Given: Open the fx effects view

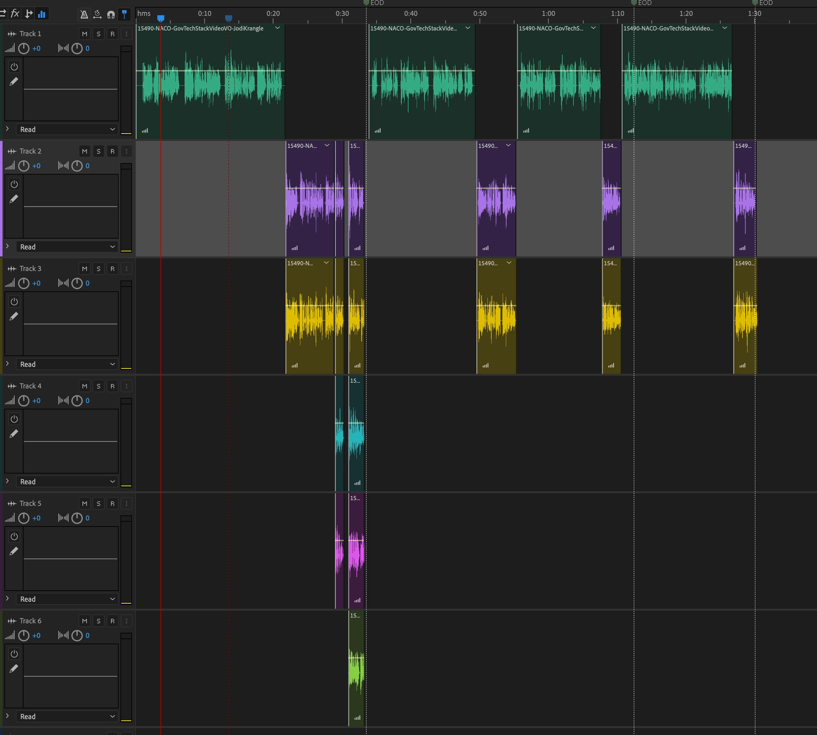Looking at the screenshot, I should pyautogui.click(x=15, y=14).
